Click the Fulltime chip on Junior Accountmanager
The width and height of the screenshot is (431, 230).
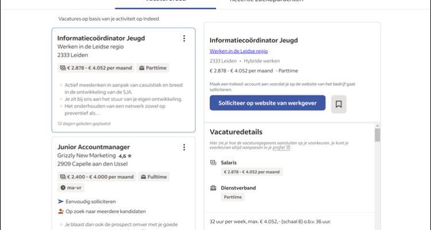[x=154, y=177]
